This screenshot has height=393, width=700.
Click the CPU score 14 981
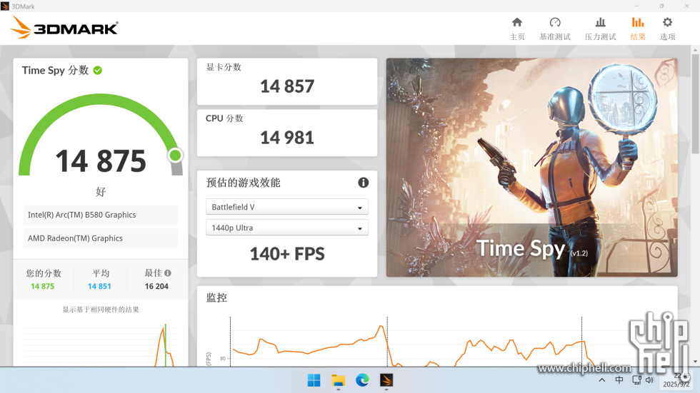(x=287, y=138)
